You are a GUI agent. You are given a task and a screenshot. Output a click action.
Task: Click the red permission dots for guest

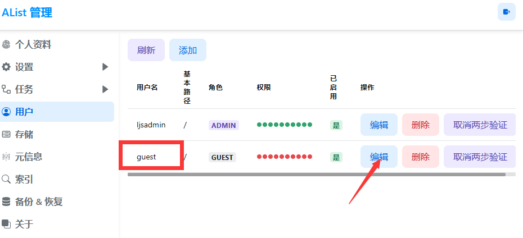285,157
